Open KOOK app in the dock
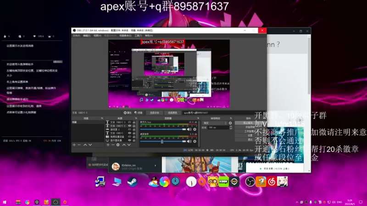This screenshot has height=206, width=367. (x=223, y=181)
